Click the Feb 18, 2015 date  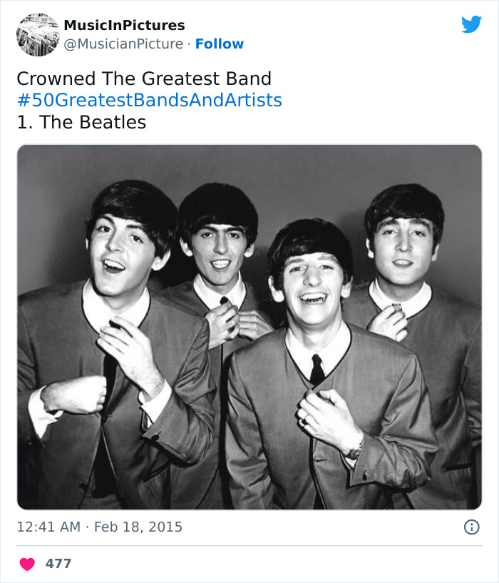click(138, 527)
